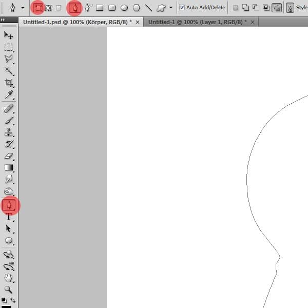308x308 pixels.
Task: Open the Pen tool preset picker arrow
Action: pyautogui.click(x=23, y=8)
